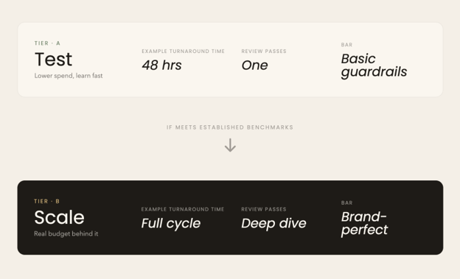Click Example Turnaround Time label in Scale card
Viewport: 460px width, 279px height.
pyautogui.click(x=183, y=209)
